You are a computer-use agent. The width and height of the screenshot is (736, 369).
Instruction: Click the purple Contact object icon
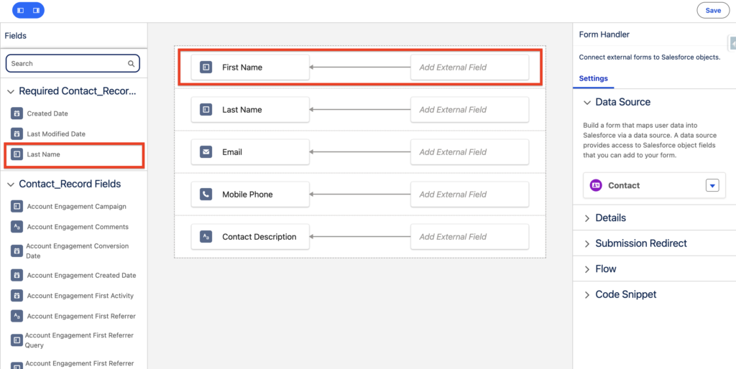595,185
